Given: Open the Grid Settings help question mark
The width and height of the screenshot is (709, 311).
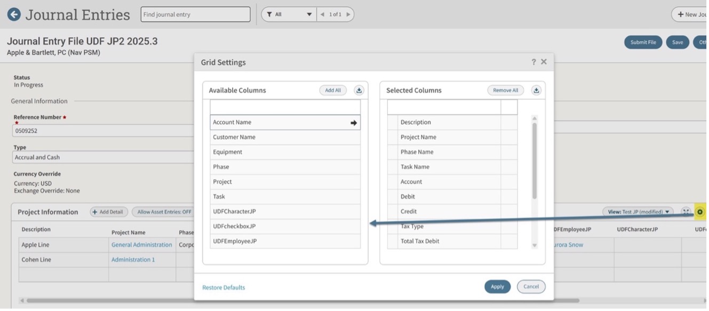Looking at the screenshot, I should (x=533, y=62).
